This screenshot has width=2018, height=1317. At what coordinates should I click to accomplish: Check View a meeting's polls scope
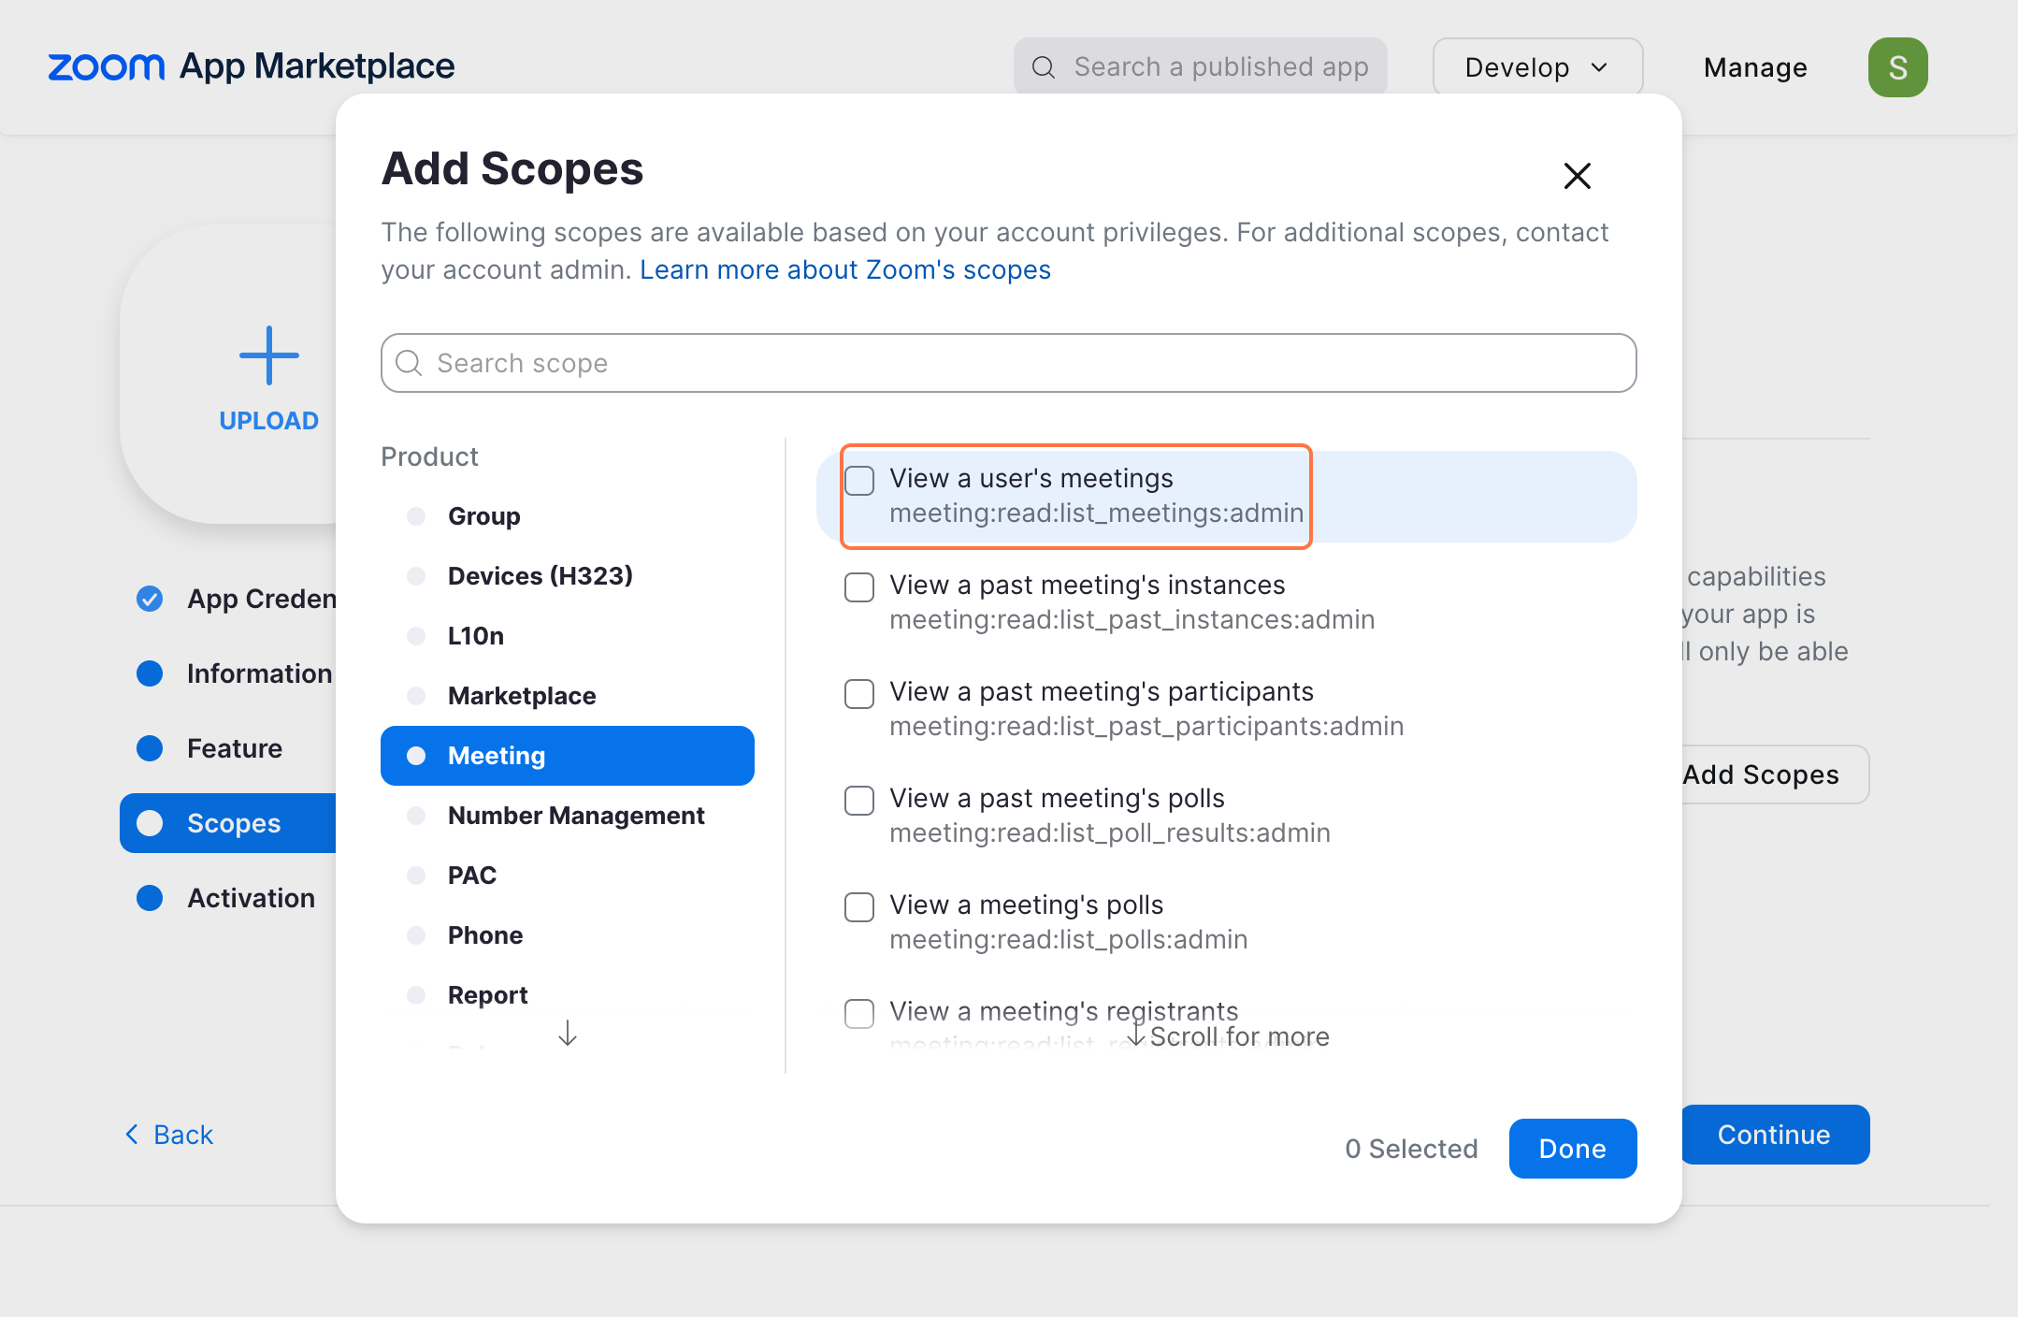click(x=859, y=907)
